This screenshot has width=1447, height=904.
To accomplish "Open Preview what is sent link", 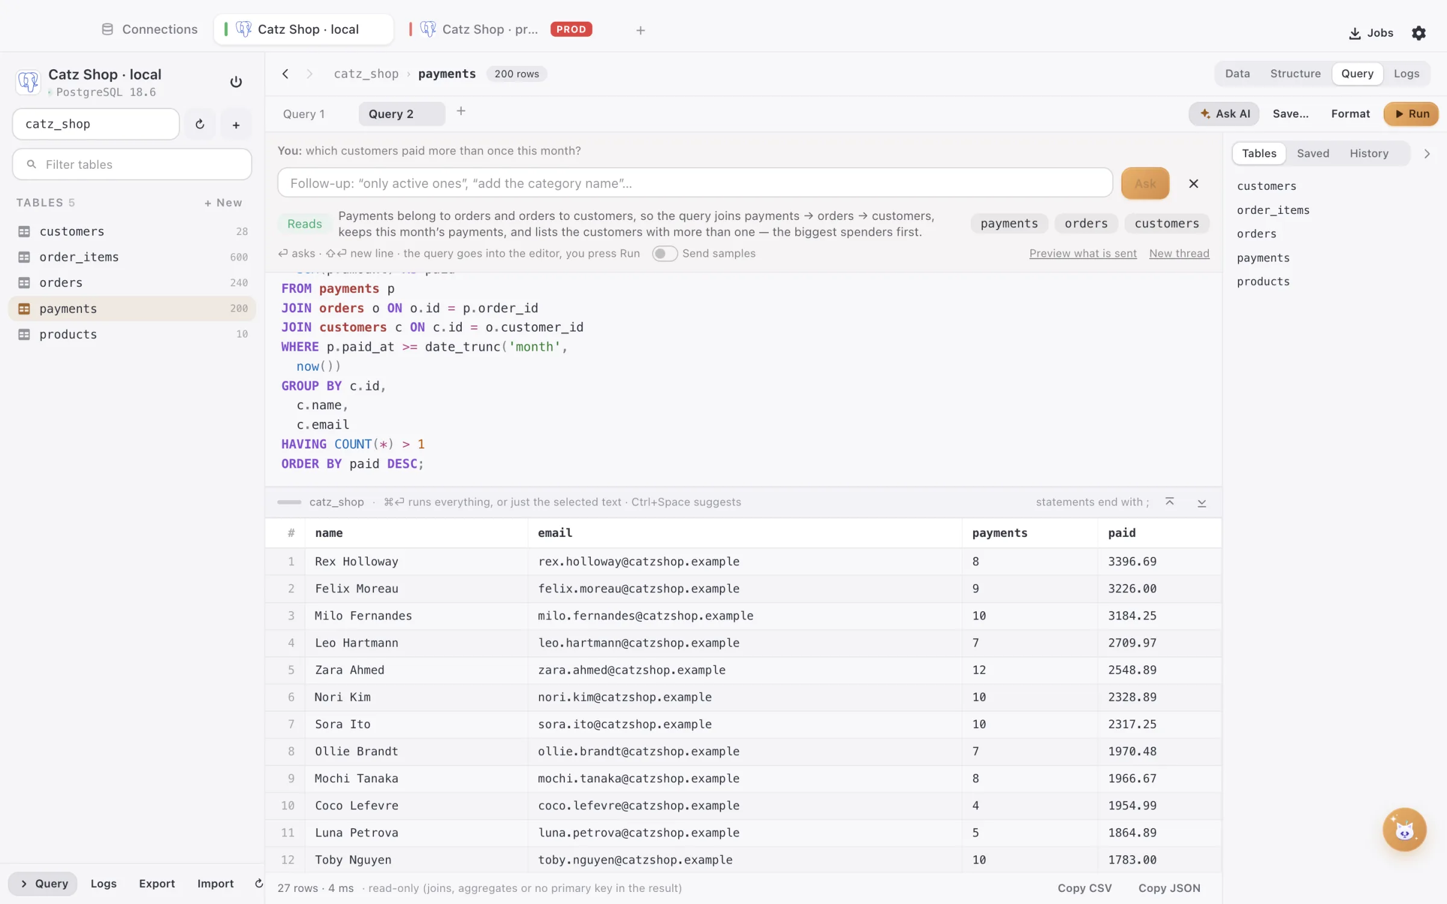I will pyautogui.click(x=1083, y=254).
